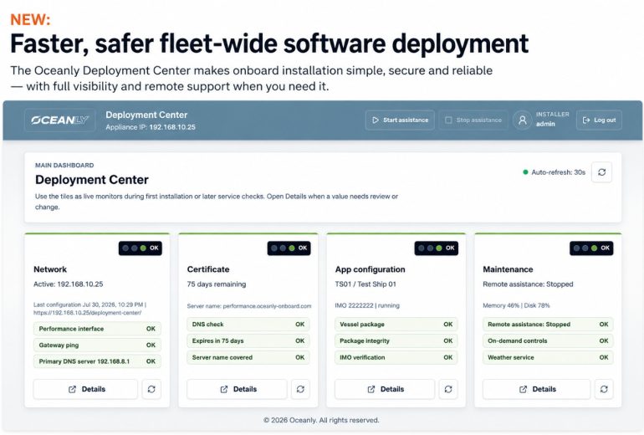The image size is (644, 435).
Task: Select the Server name covered row
Action: pos(248,357)
